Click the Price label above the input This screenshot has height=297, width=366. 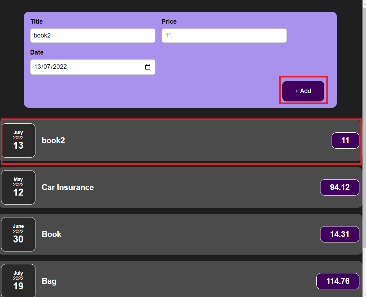[169, 22]
